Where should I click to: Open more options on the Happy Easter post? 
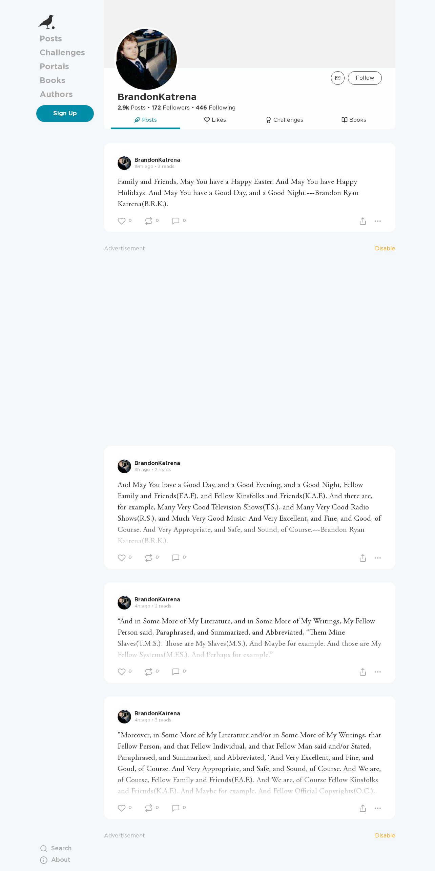(378, 221)
